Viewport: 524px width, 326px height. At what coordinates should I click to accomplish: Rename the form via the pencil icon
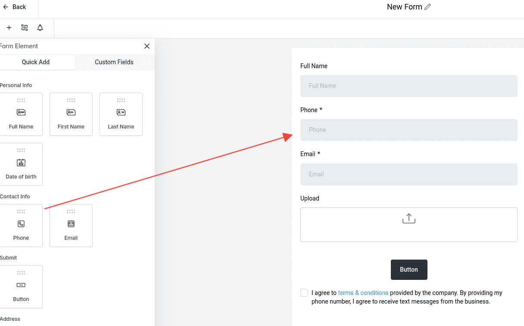click(427, 7)
